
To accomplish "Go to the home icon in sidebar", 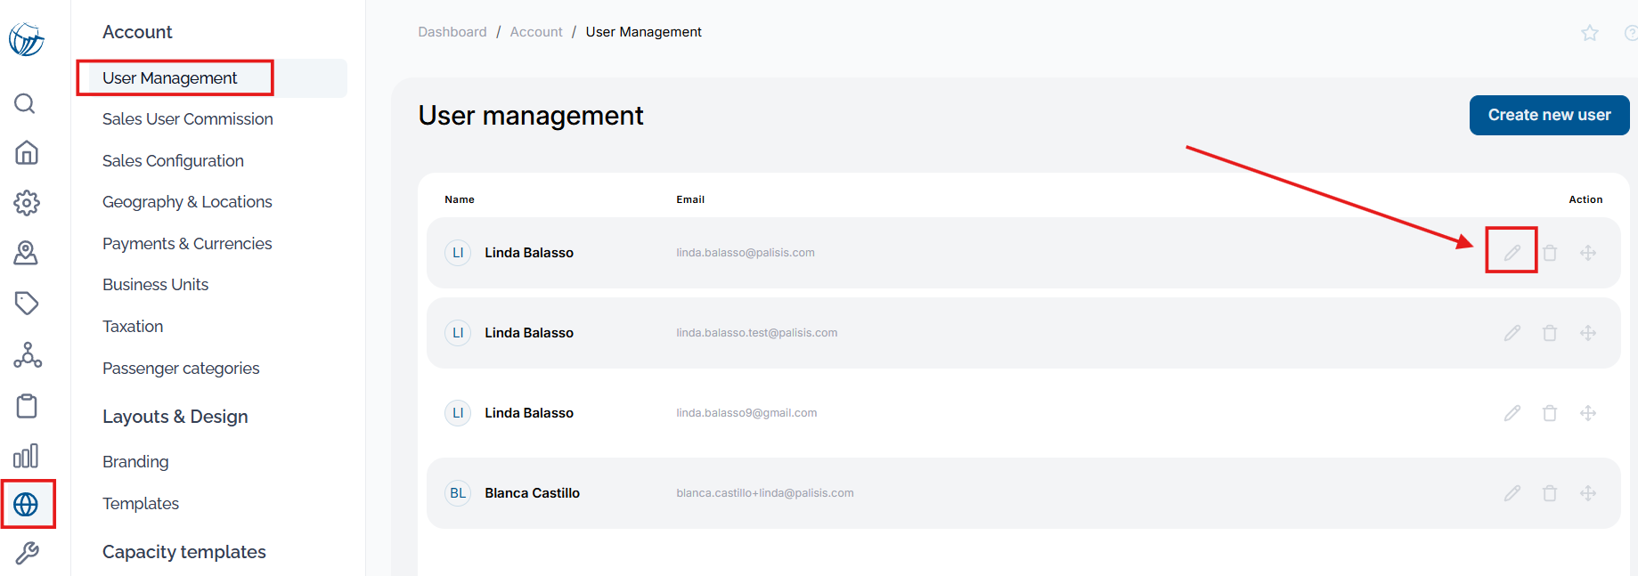I will pos(26,152).
